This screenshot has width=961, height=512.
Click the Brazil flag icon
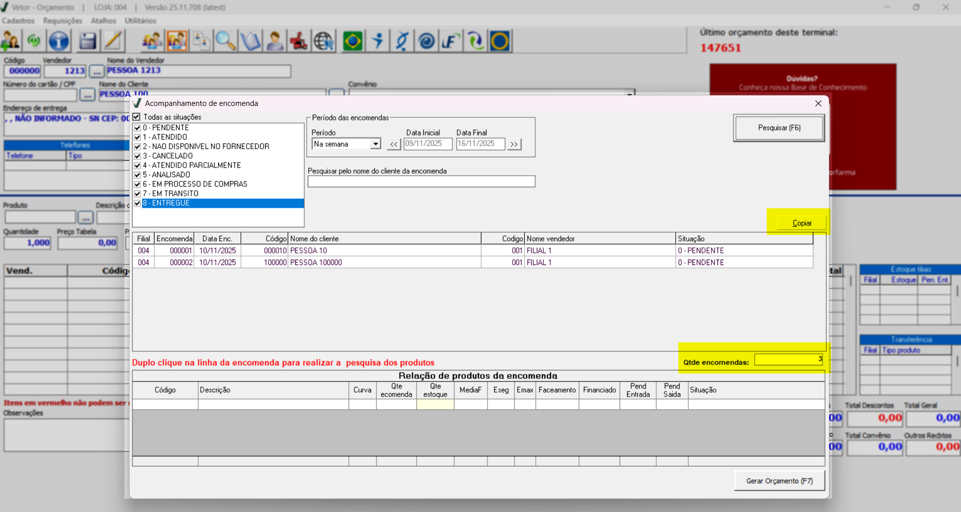[x=352, y=41]
